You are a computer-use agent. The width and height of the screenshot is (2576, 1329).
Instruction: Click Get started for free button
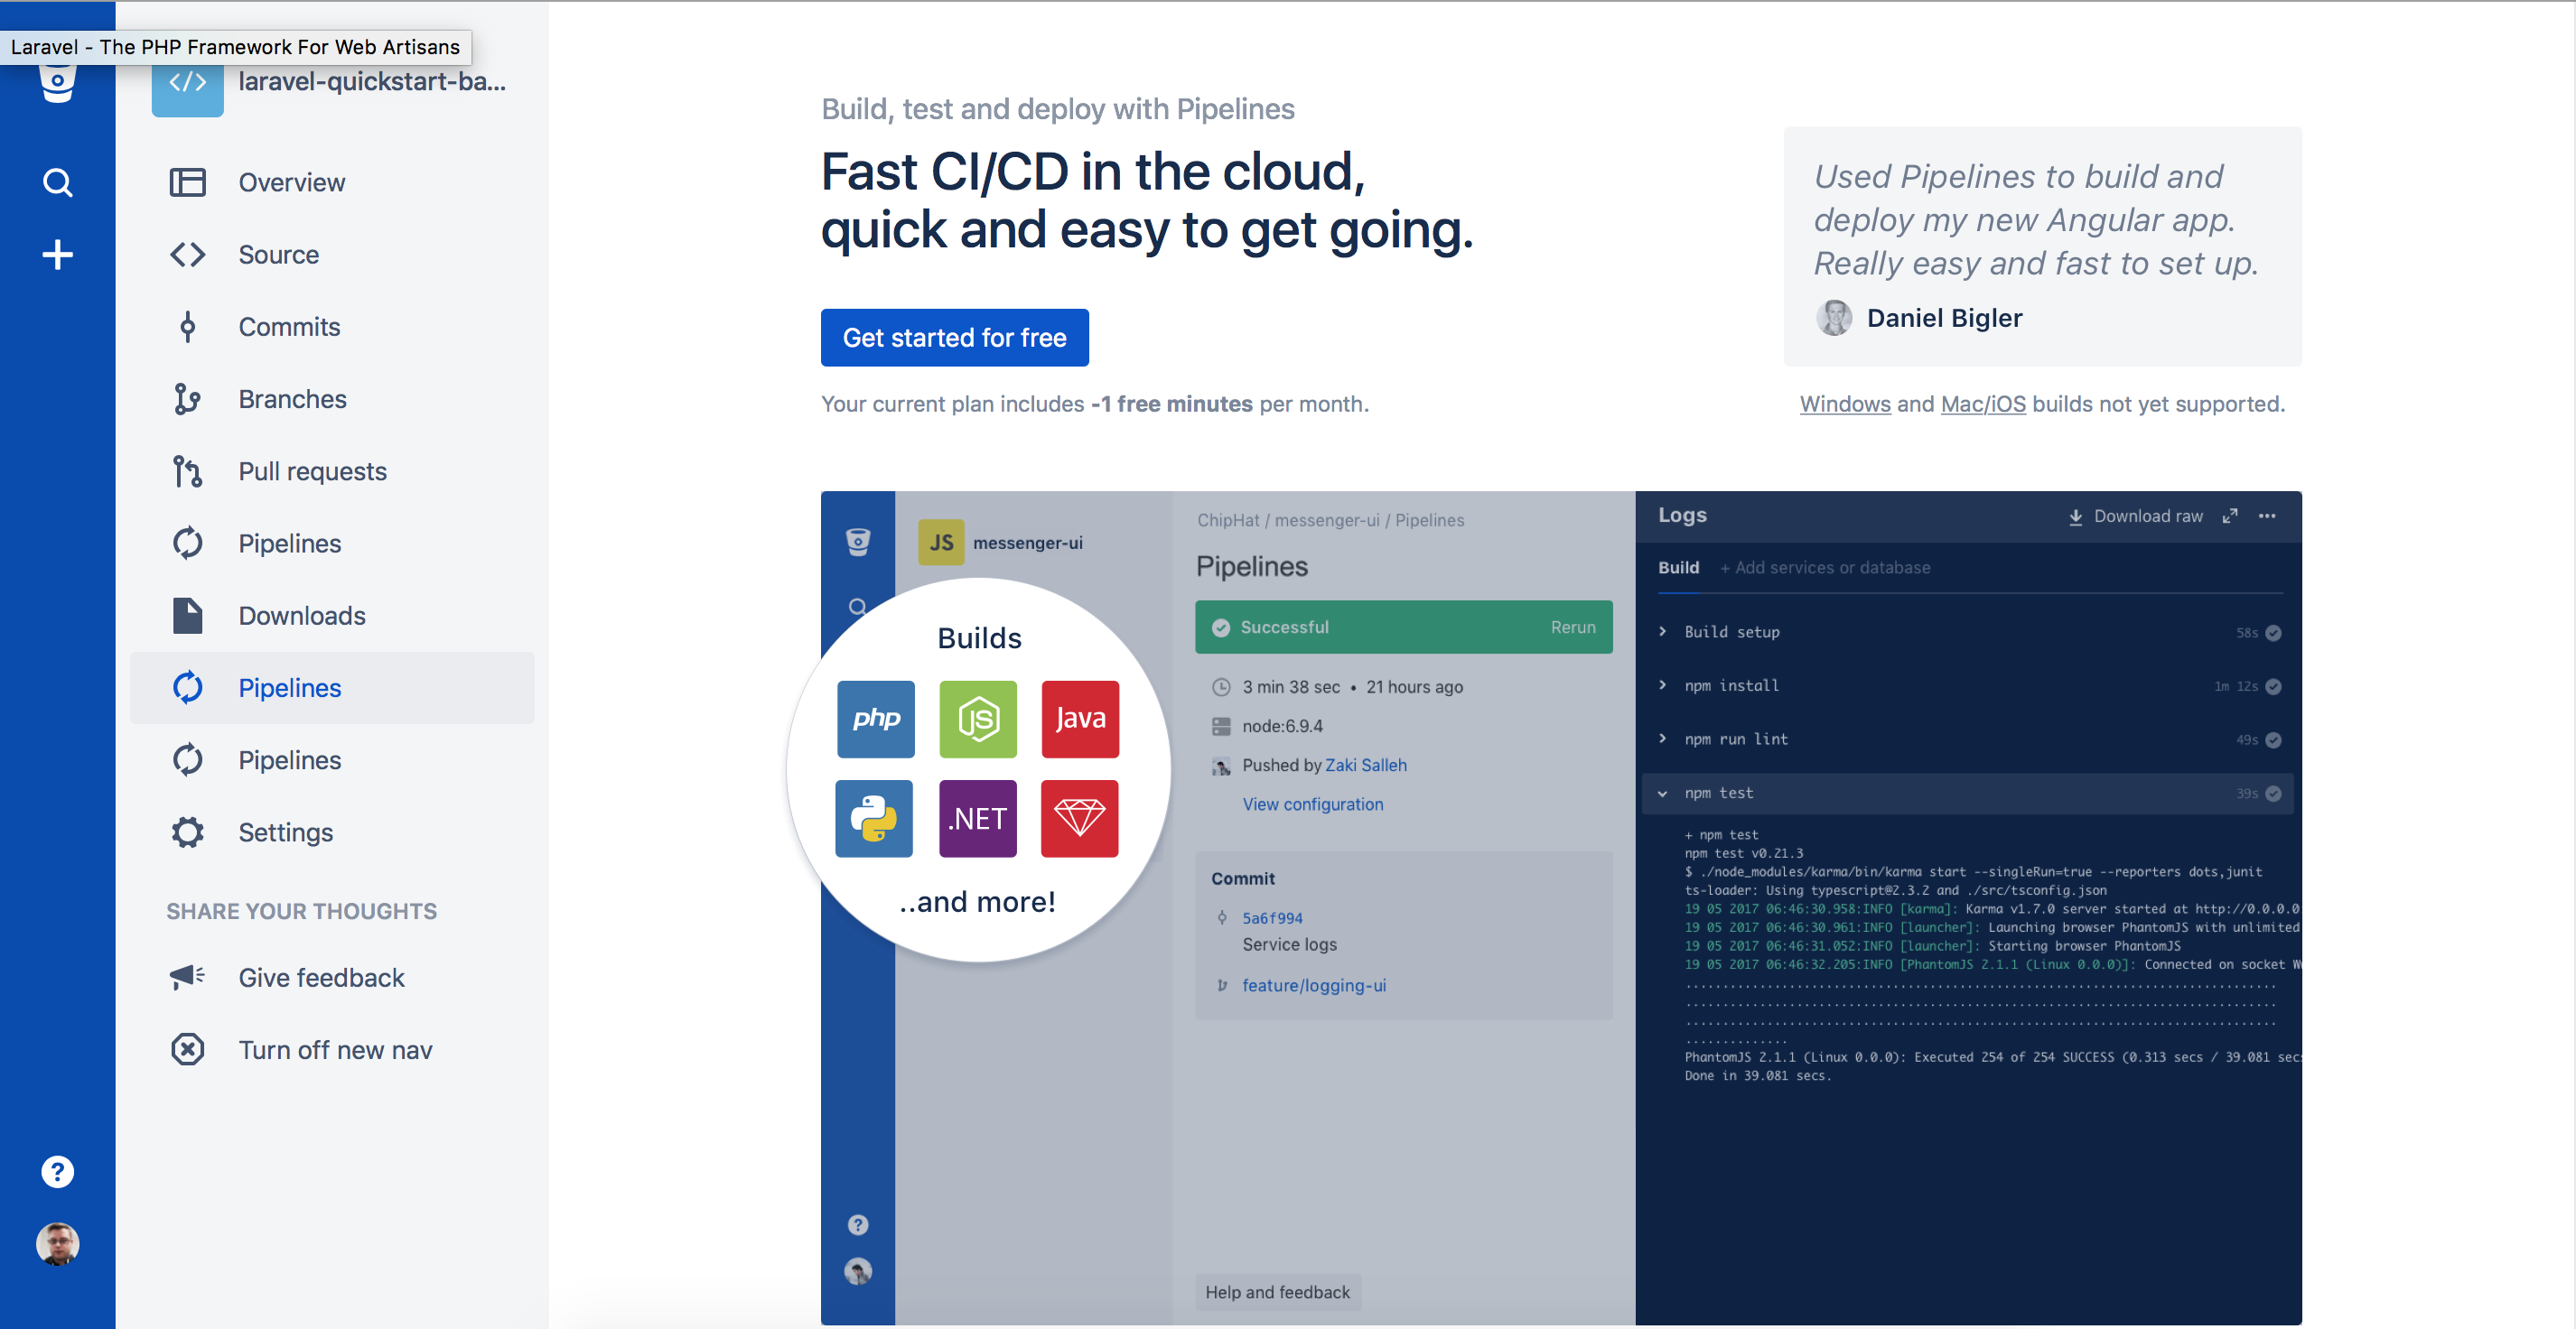954,338
